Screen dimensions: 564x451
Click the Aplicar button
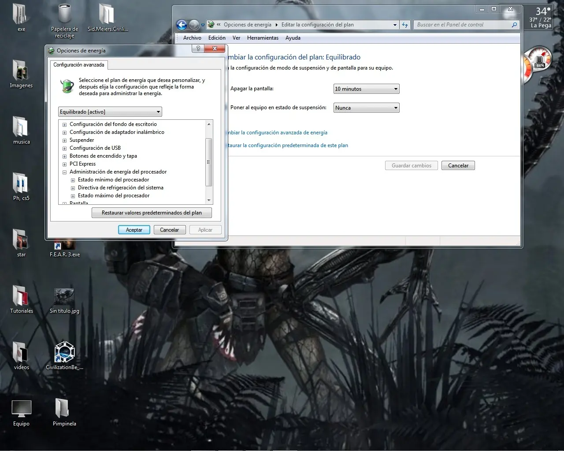205,230
